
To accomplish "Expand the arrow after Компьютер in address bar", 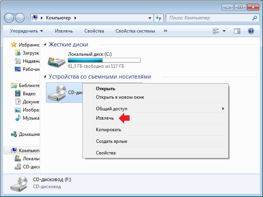I will [75, 18].
